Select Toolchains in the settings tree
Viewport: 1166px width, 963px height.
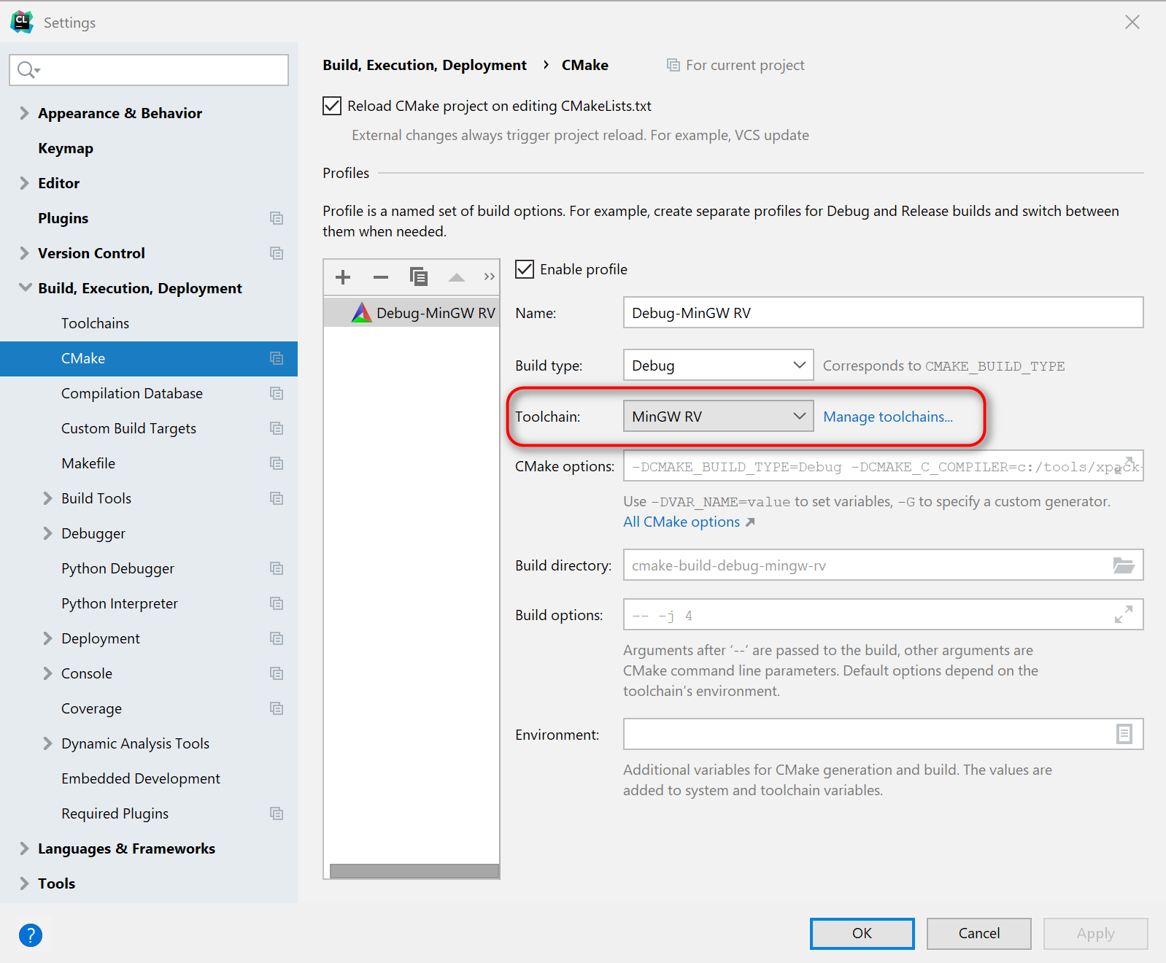(x=95, y=323)
